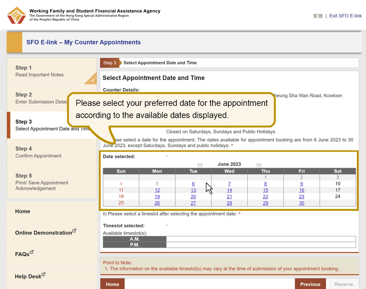Select 21 June in the calendar
366x289 pixels.
tap(229, 197)
